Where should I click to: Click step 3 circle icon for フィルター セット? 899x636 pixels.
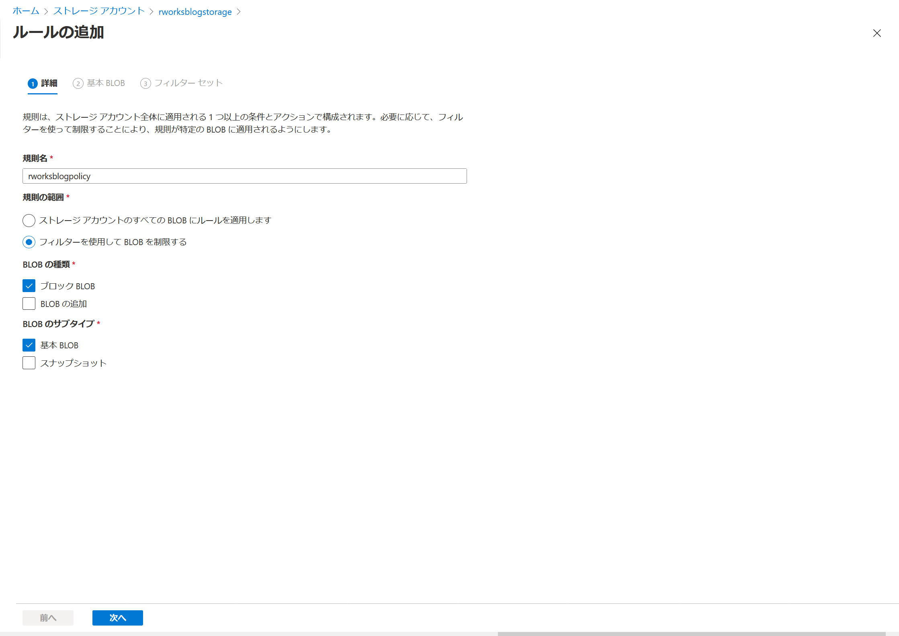145,84
